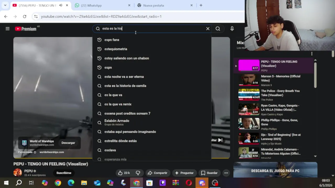Close the PEPU YouTube tab
This screenshot has height=188, width=335.
[67, 5]
